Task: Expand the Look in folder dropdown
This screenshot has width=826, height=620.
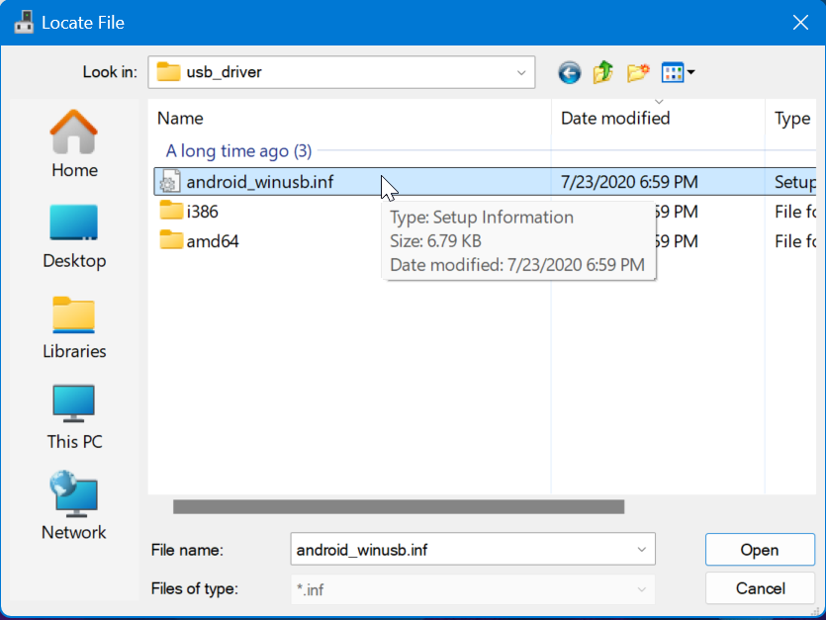Action: (x=521, y=72)
